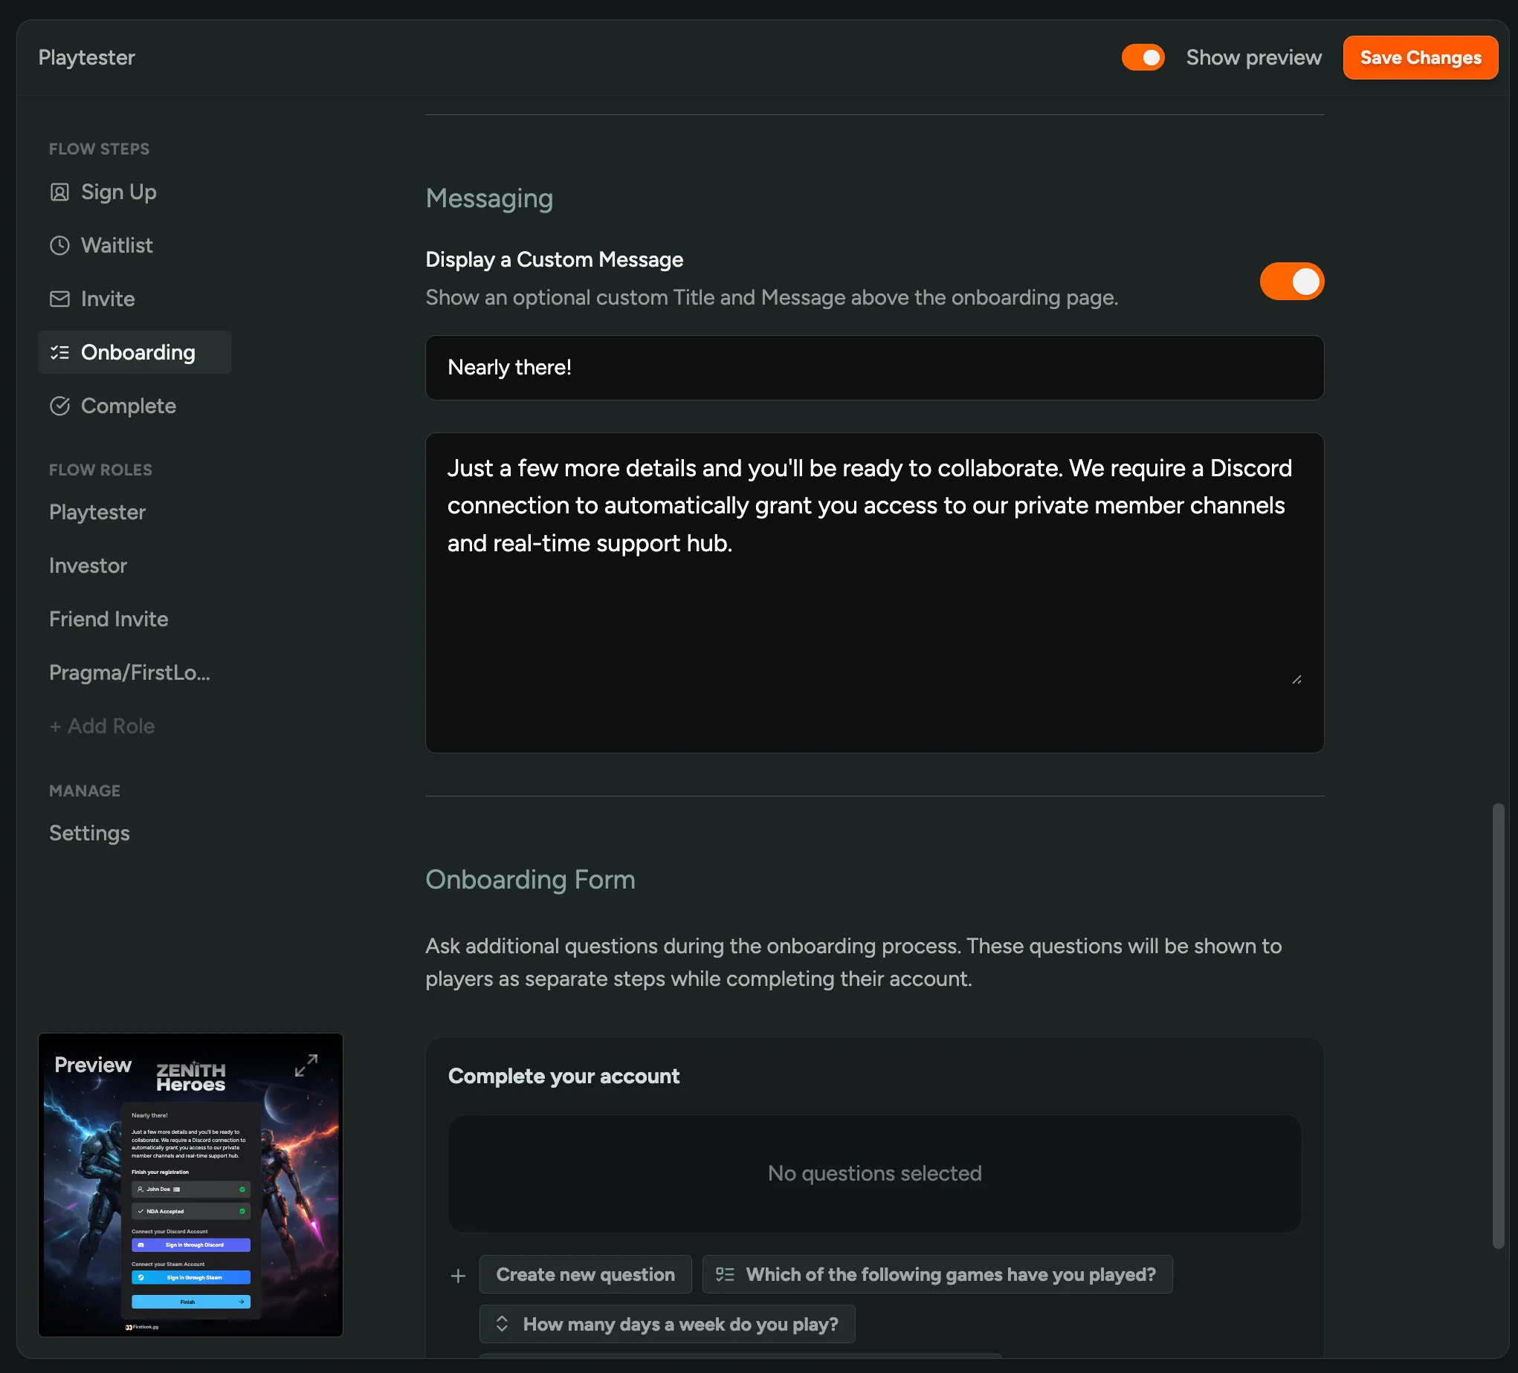Select the Friend Invite role

click(109, 620)
